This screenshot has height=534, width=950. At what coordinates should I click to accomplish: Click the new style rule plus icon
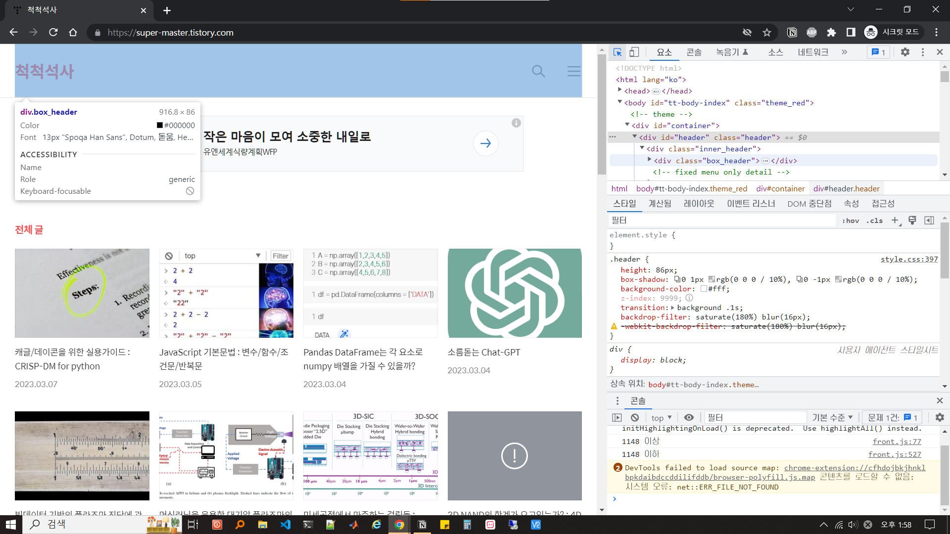tap(895, 221)
